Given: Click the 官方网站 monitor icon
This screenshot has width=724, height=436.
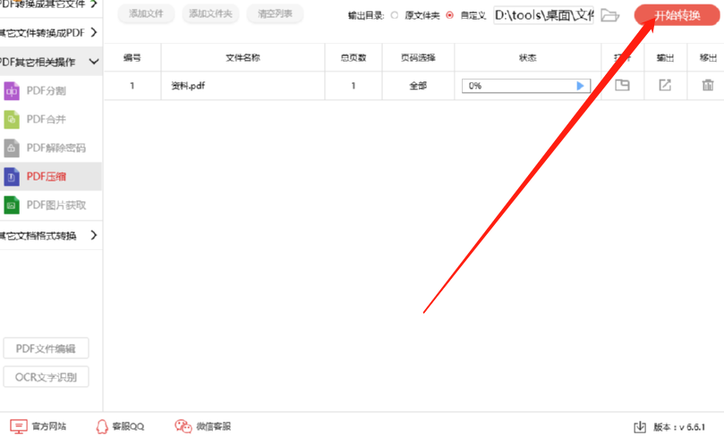Looking at the screenshot, I should coord(19,426).
